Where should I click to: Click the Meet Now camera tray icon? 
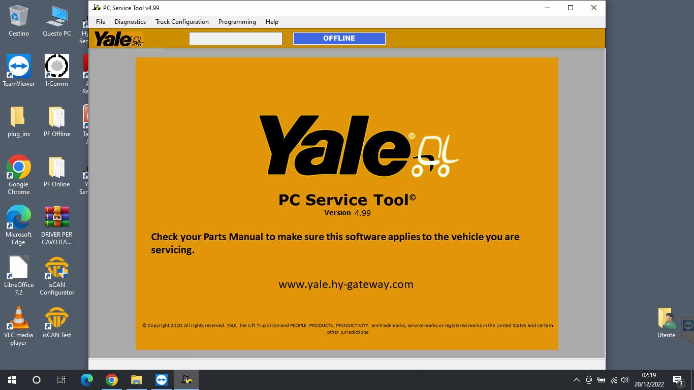[589, 380]
